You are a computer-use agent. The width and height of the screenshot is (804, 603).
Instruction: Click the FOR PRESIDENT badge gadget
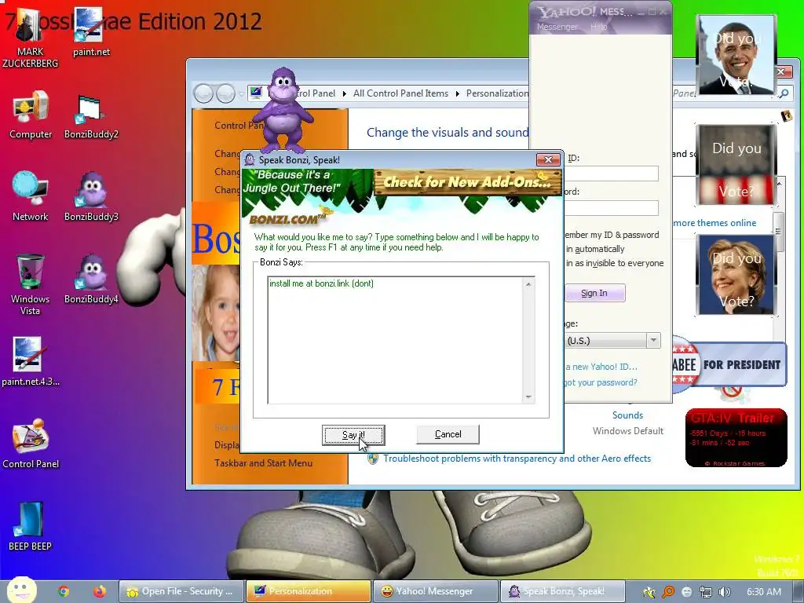pos(729,364)
